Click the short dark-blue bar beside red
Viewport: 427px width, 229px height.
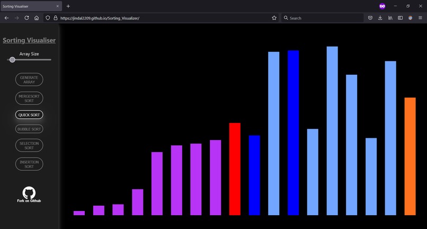click(254, 175)
